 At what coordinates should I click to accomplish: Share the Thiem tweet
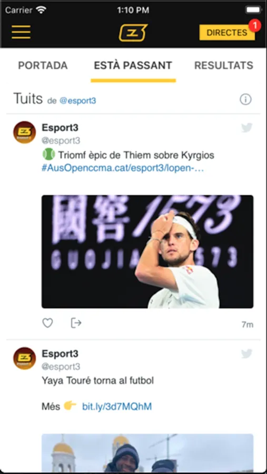point(76,323)
